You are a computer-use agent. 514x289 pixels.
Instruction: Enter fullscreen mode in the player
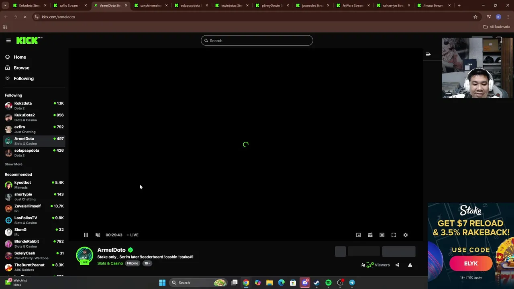(x=394, y=235)
